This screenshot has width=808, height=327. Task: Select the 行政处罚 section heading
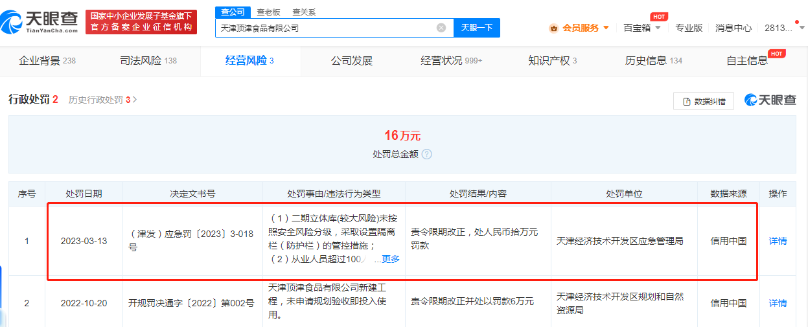(33, 100)
